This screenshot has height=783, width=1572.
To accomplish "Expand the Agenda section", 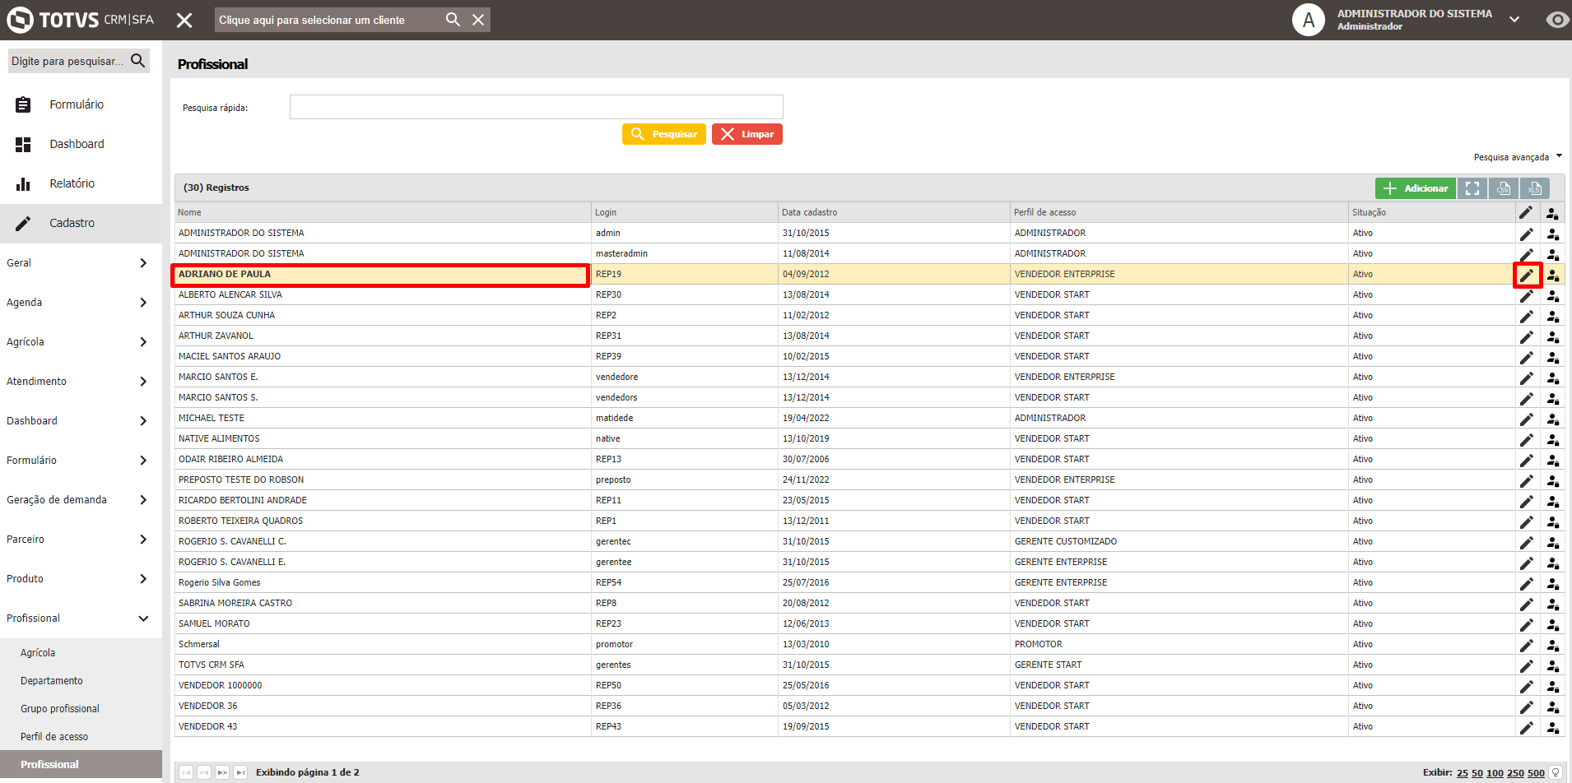I will pyautogui.click(x=81, y=303).
